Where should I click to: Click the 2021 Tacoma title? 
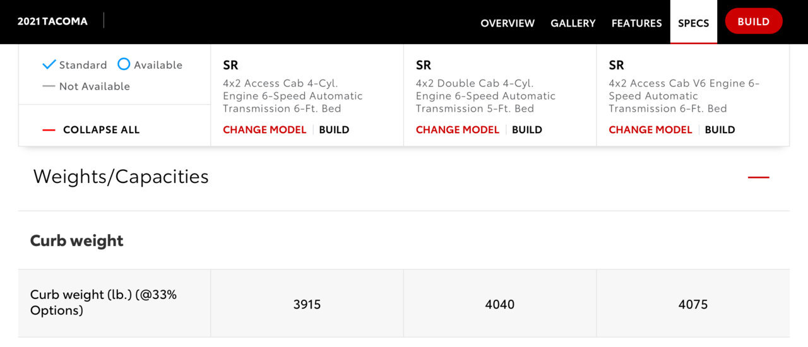point(52,21)
